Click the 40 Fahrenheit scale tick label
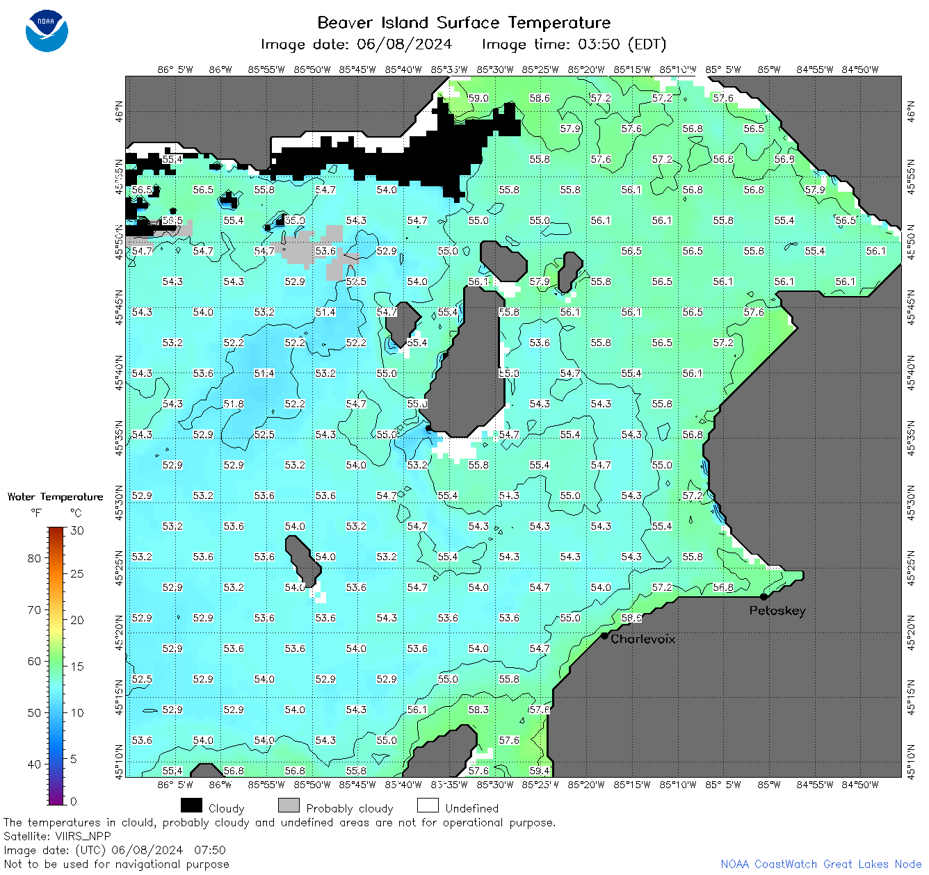Screen dimensions: 929x875 coord(34,764)
